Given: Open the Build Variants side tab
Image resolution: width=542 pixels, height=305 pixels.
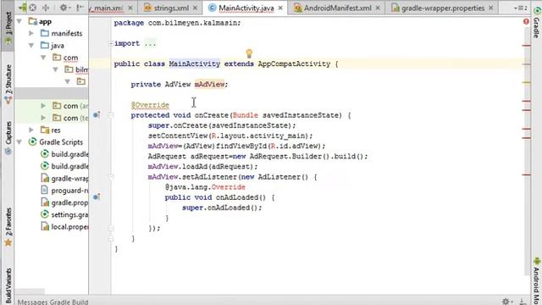Looking at the screenshot, I should click(x=8, y=286).
